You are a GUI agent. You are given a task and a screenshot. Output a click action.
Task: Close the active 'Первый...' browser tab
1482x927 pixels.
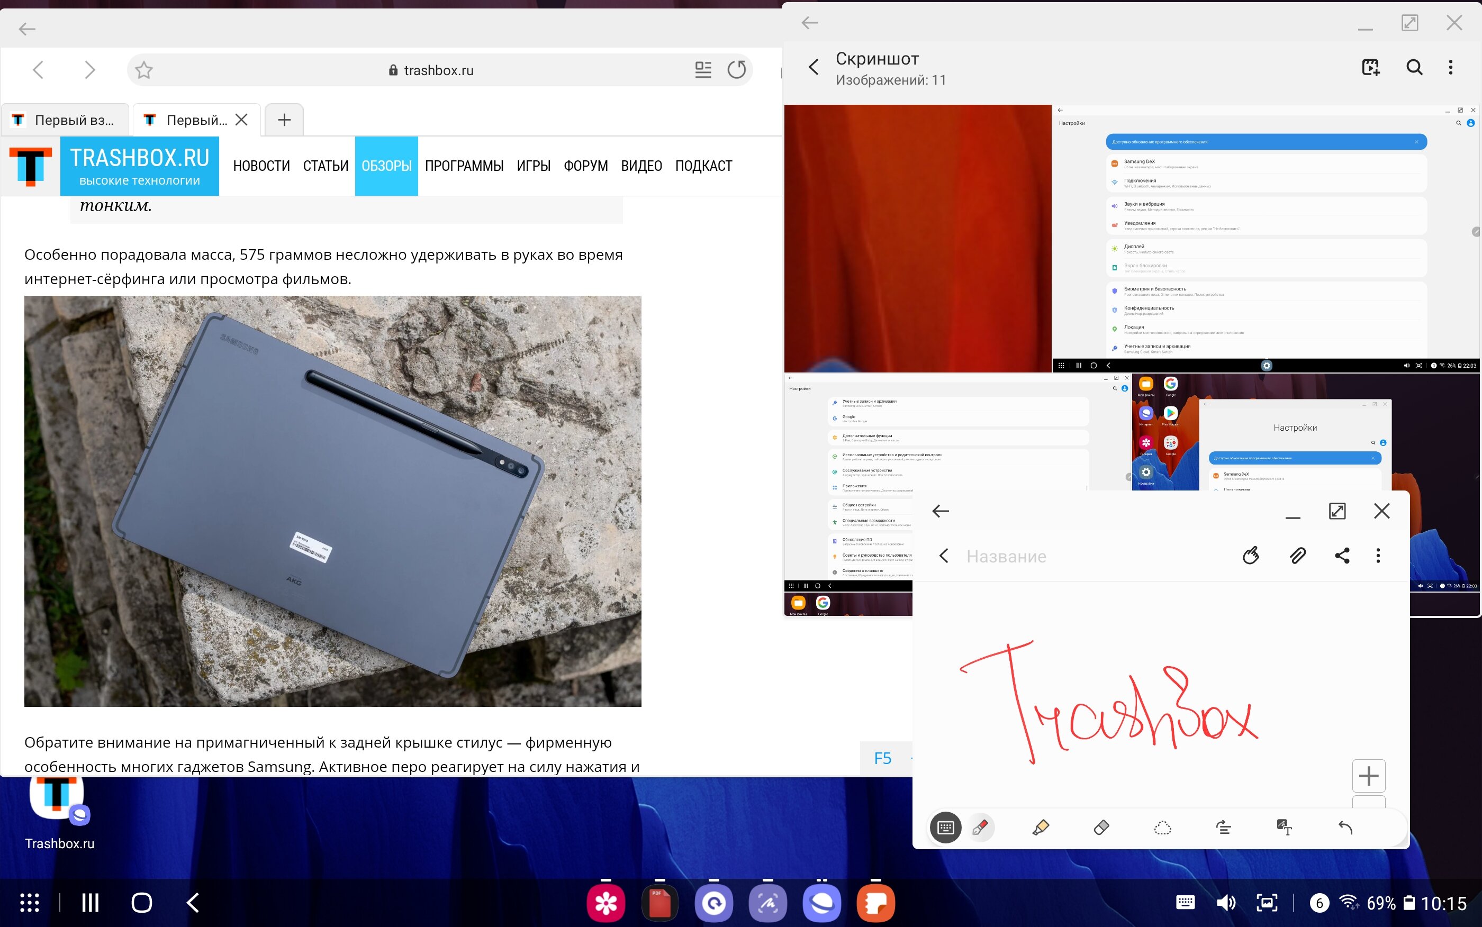pyautogui.click(x=241, y=120)
